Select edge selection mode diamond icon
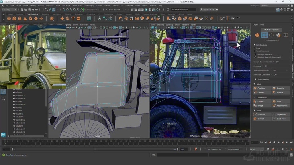Viewport: 294px width, 165px height. click(272, 35)
